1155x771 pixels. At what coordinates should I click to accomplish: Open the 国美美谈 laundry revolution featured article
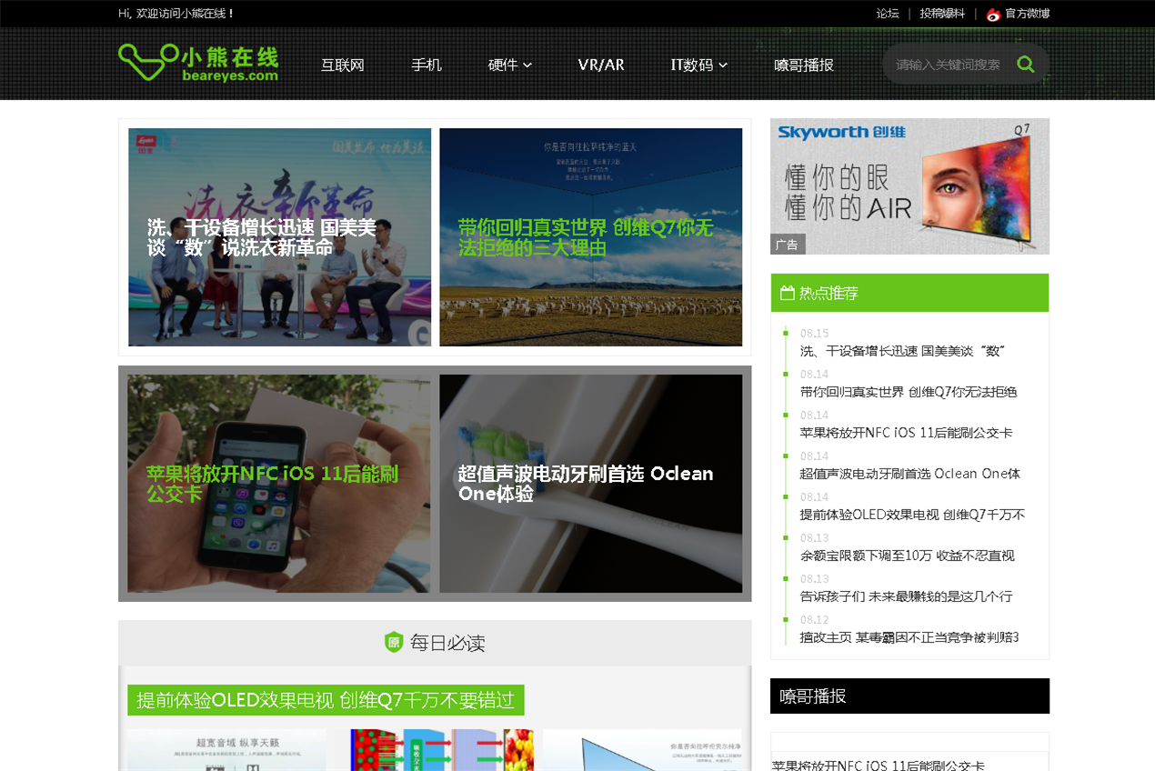click(x=280, y=237)
